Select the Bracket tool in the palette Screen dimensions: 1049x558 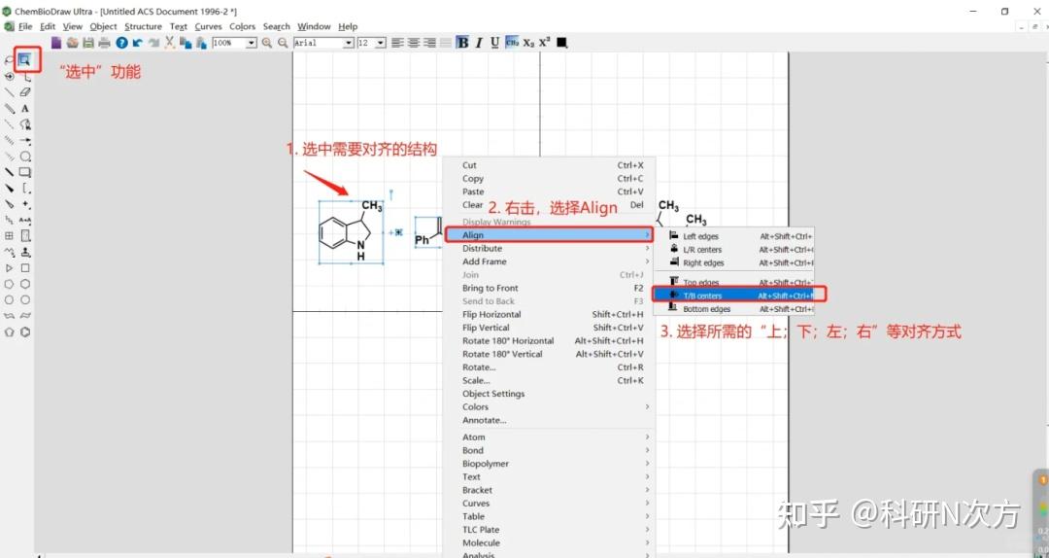click(25, 189)
